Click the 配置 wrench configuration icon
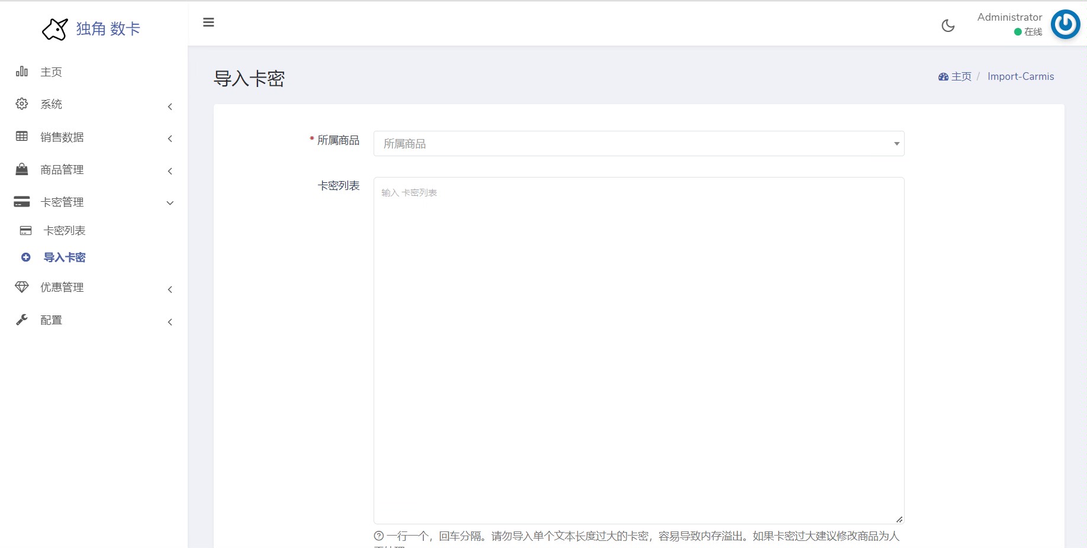 pos(21,320)
